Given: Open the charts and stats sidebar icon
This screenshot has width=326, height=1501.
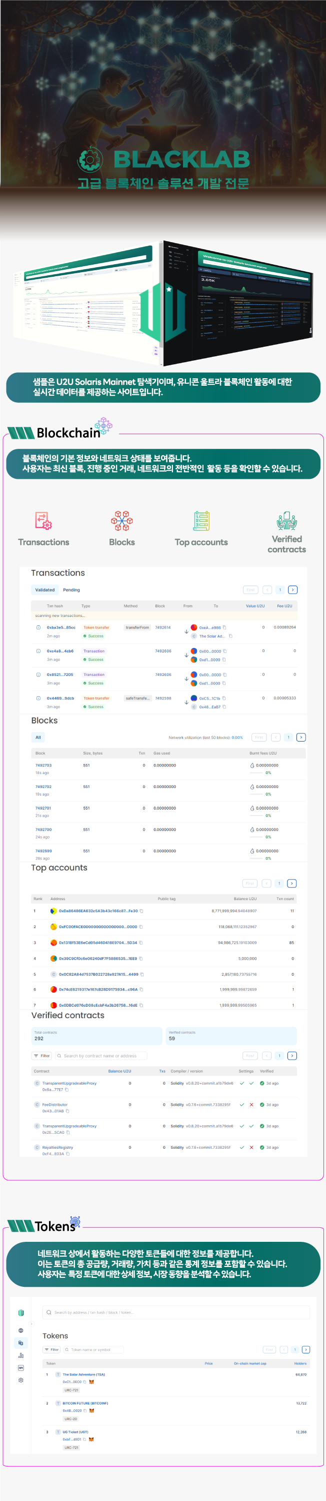Looking at the screenshot, I should click(21, 1355).
